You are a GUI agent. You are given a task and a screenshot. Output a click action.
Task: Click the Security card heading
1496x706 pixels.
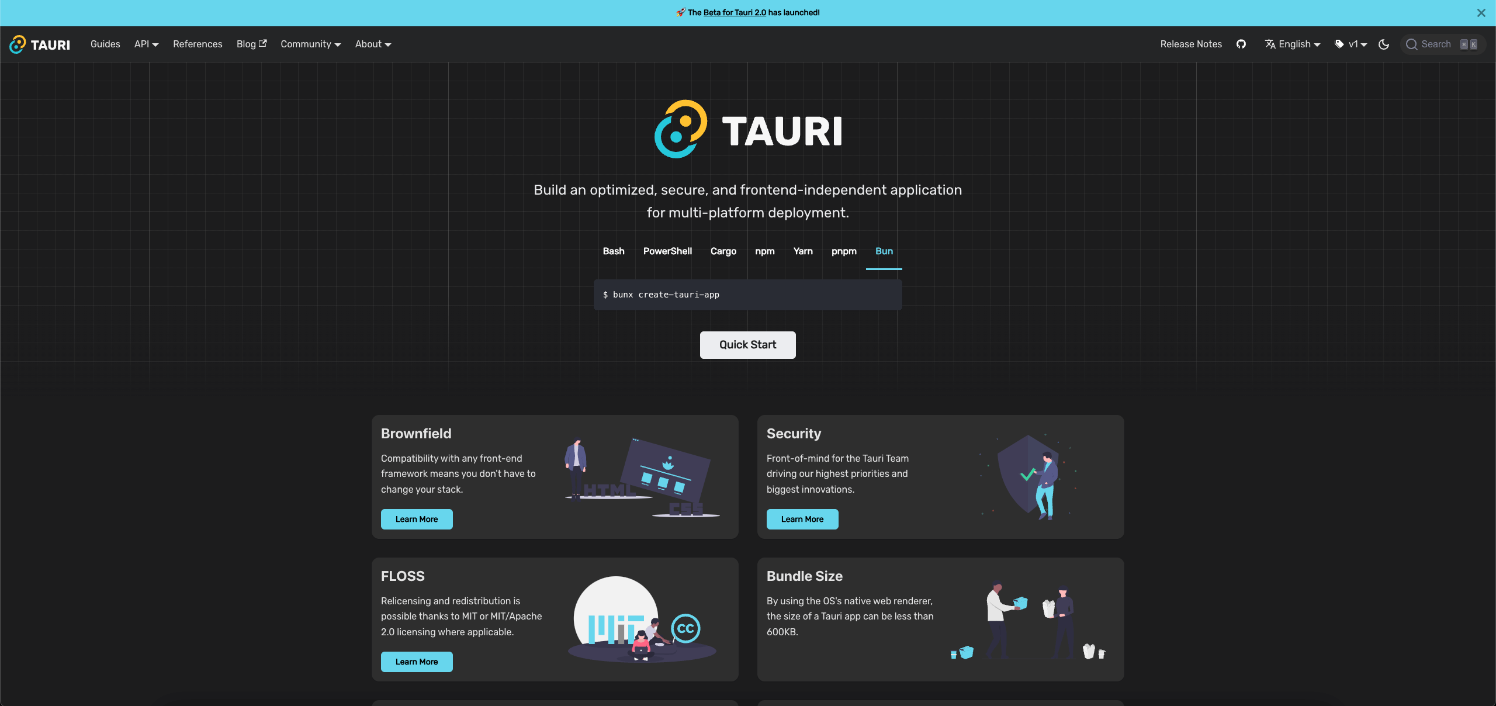[794, 434]
